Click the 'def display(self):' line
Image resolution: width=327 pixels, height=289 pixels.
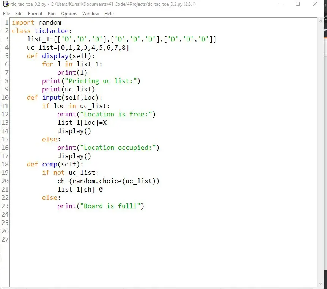click(61, 56)
